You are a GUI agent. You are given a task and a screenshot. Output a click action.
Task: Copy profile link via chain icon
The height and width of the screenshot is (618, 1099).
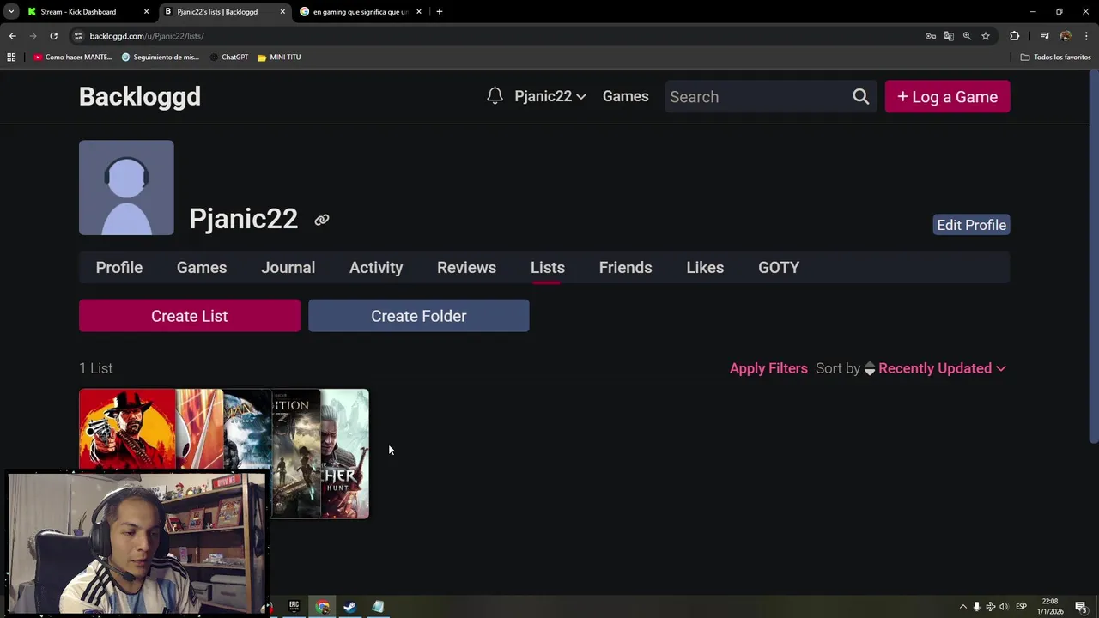[322, 220]
